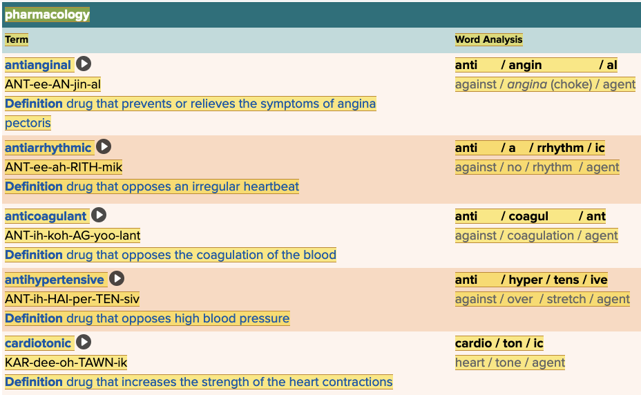
Task: Open the antiarrhythmic term link
Action: (x=48, y=148)
